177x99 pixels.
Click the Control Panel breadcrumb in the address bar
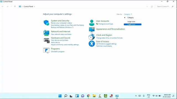pos(28,7)
